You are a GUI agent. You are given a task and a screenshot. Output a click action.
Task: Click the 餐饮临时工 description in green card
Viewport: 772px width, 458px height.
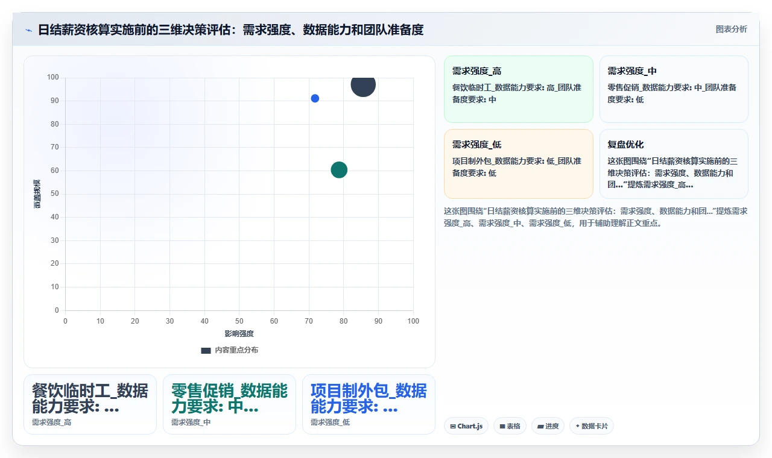[517, 93]
